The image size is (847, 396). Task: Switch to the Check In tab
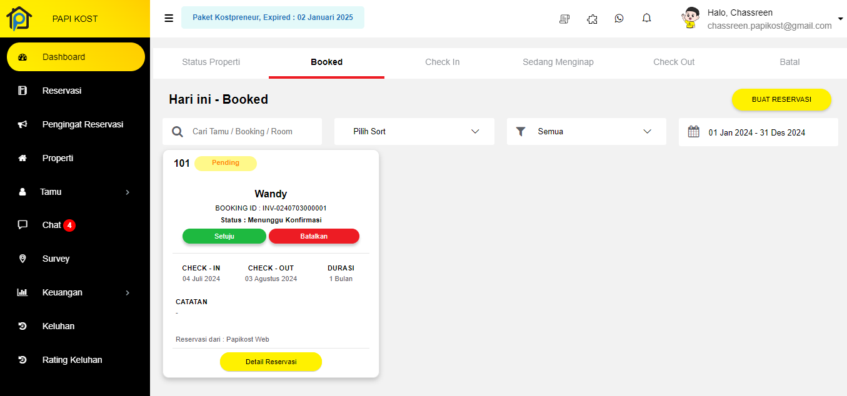pos(442,62)
